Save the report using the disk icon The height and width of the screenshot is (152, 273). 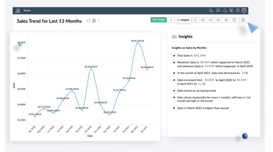pos(94,21)
